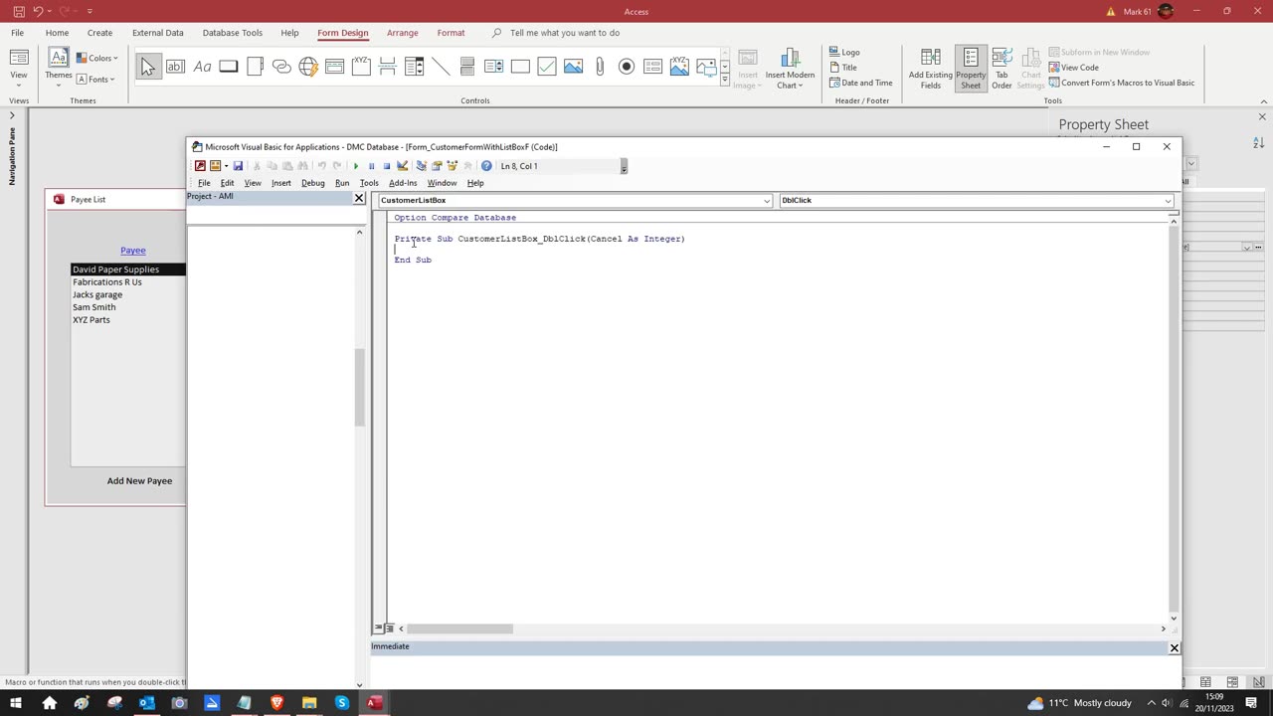1273x716 pixels.
Task: Select XYZ Parts in the payee list
Action: coord(128,320)
